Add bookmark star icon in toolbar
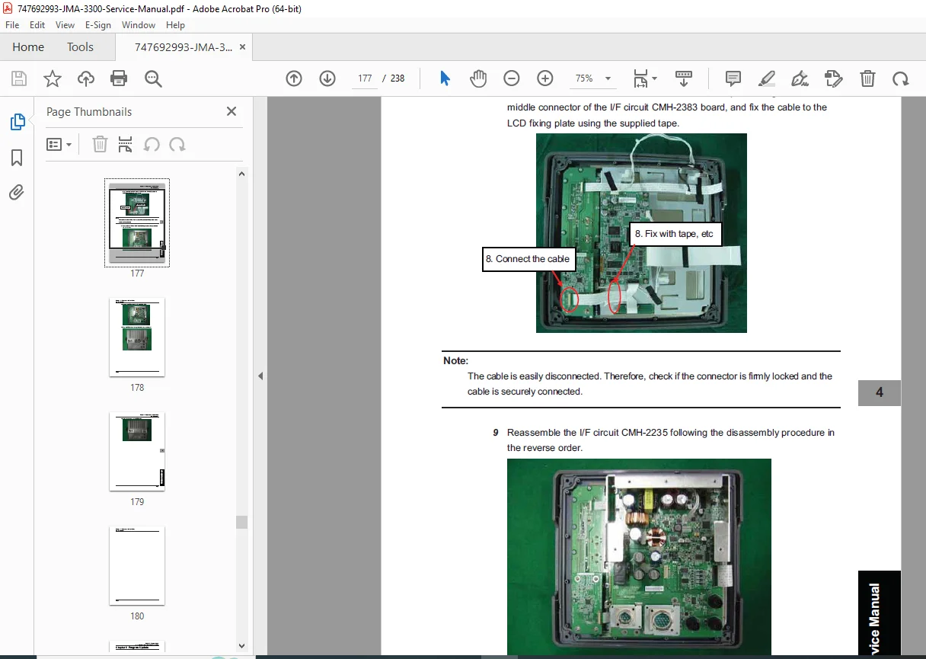Image resolution: width=926 pixels, height=659 pixels. [x=53, y=78]
